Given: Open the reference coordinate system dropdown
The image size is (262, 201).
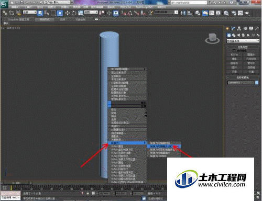Looking at the screenshot, I should pos(91,13).
